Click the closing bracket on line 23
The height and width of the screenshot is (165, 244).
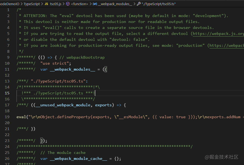[x=41, y=141]
